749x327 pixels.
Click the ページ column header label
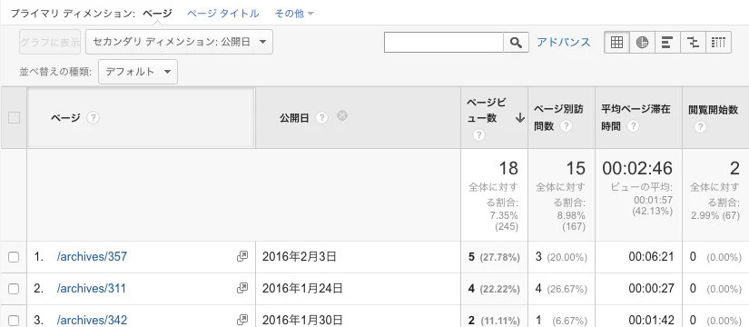pyautogui.click(x=65, y=118)
